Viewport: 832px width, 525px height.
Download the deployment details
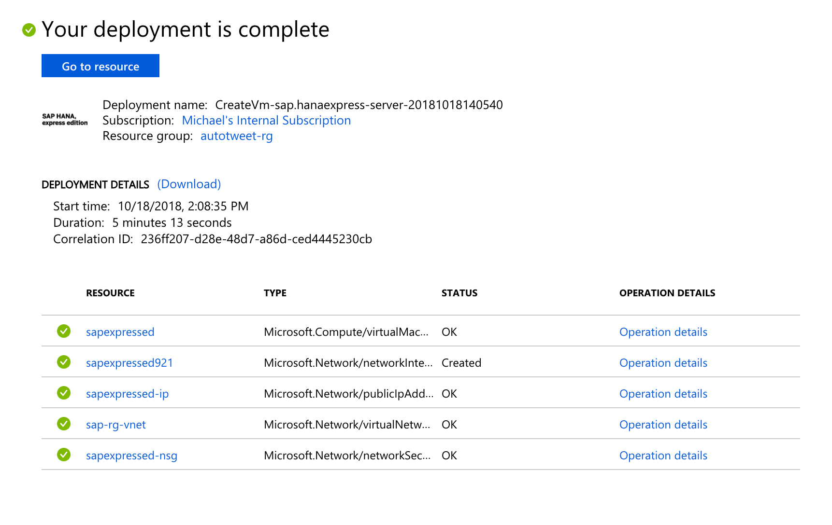(x=189, y=184)
